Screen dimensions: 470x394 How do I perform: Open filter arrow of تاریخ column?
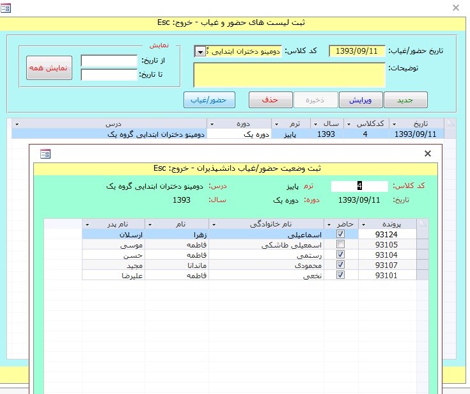point(395,124)
